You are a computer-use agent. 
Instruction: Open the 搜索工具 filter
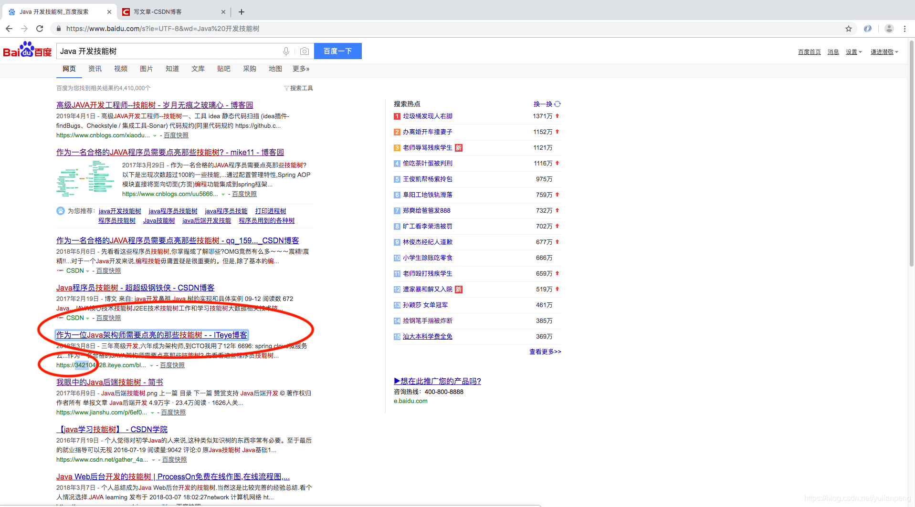click(298, 88)
